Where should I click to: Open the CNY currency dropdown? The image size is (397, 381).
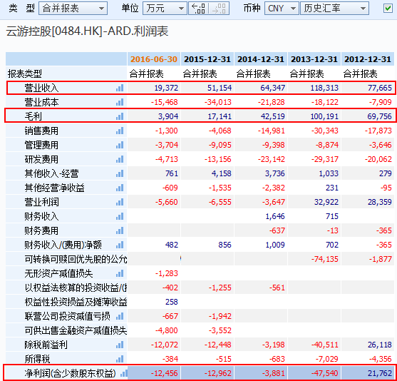(x=282, y=9)
